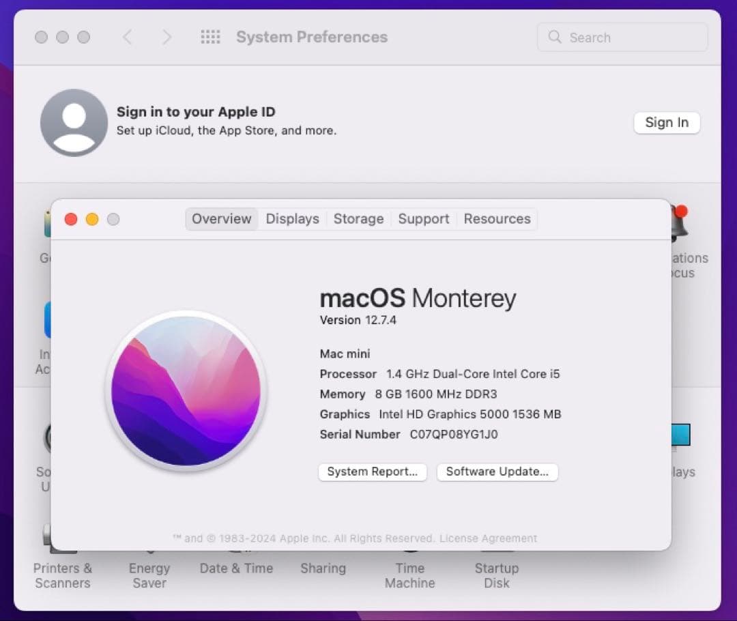Screen dimensions: 737x621
Task: Select the Energy Saver icon
Action: [x=149, y=575]
